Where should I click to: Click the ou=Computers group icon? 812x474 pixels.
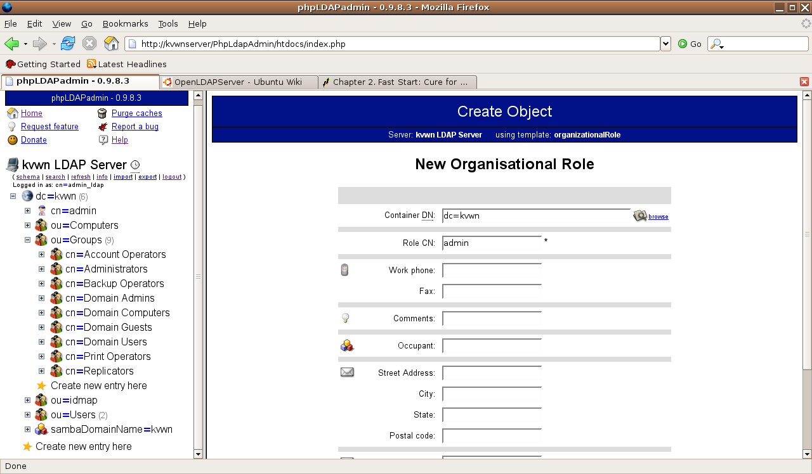41,225
